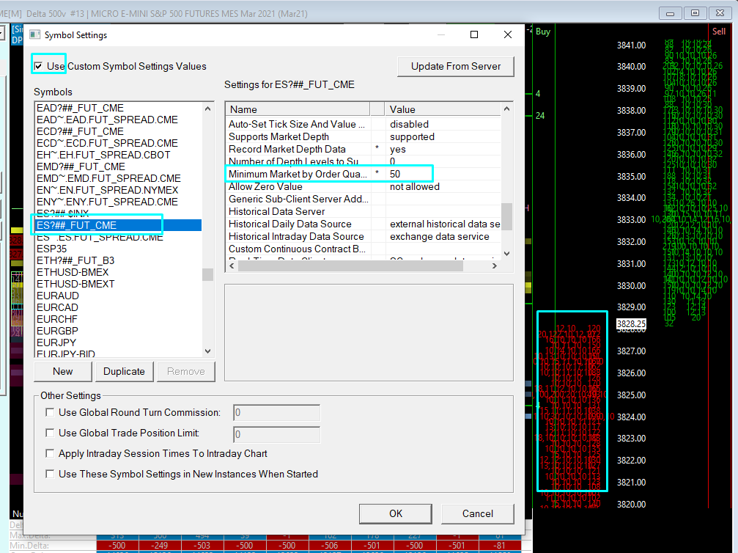Click the settings horizontal scrollbar thumb
Image resolution: width=738 pixels, height=553 pixels.
(x=350, y=266)
